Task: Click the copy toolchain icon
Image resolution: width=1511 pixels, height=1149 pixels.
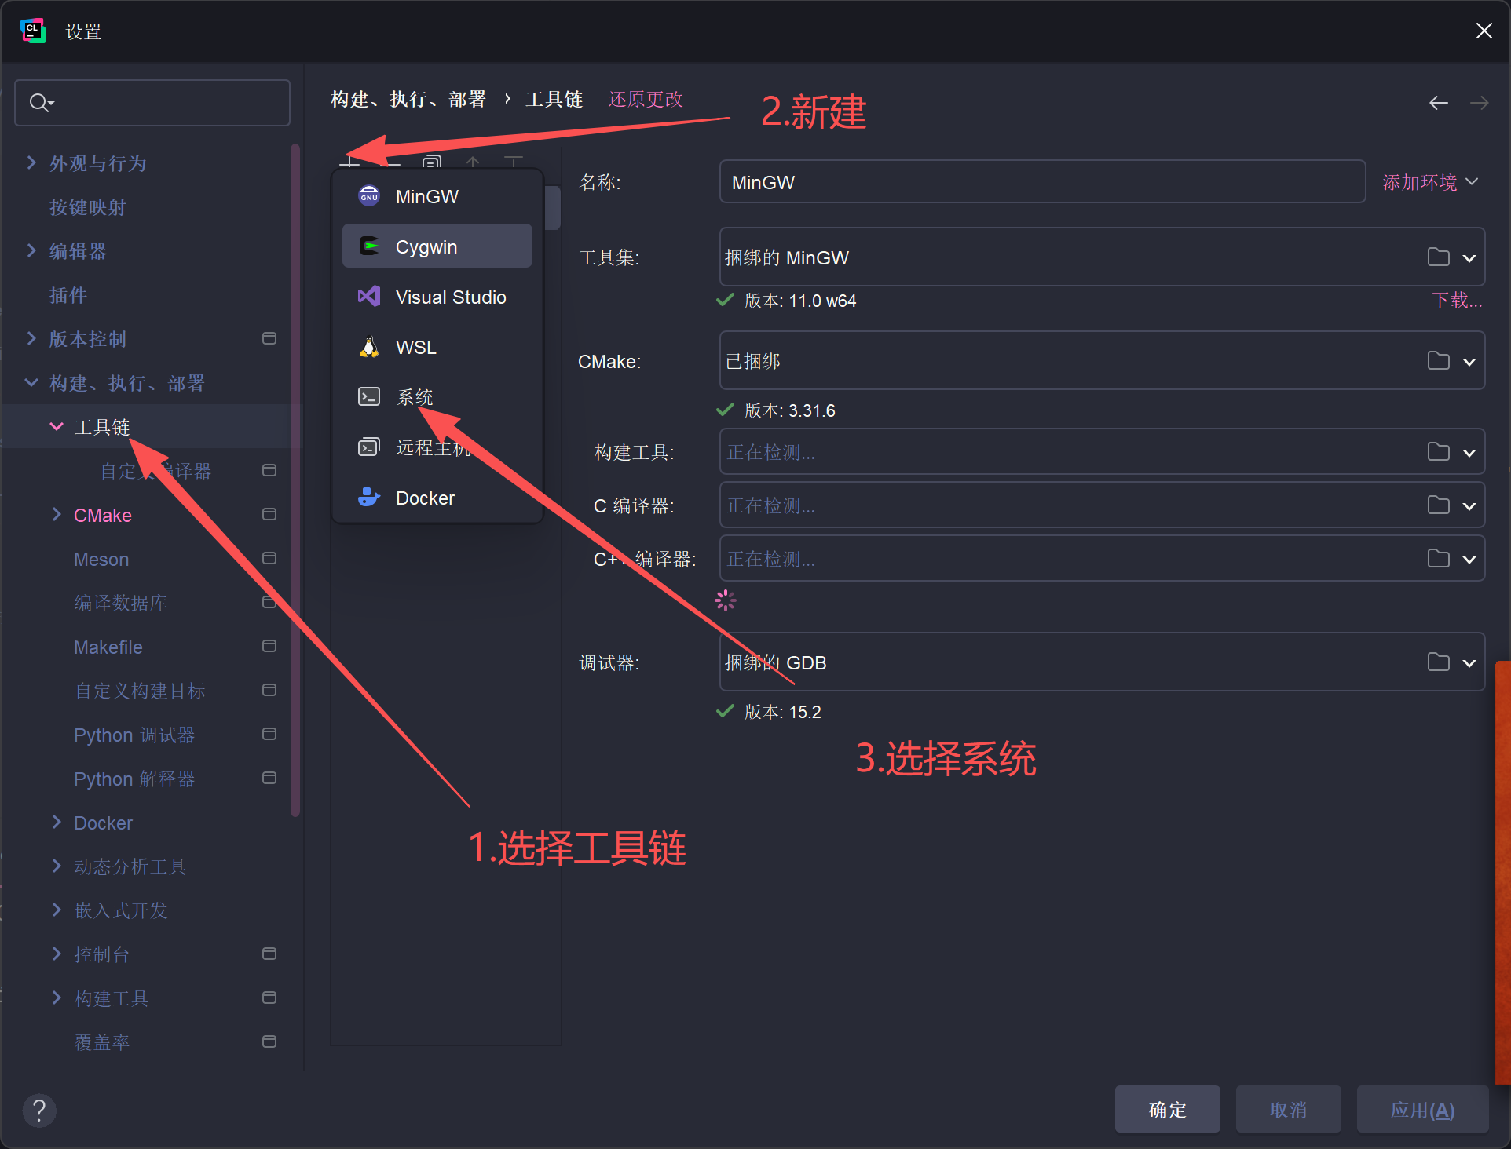Action: [432, 162]
